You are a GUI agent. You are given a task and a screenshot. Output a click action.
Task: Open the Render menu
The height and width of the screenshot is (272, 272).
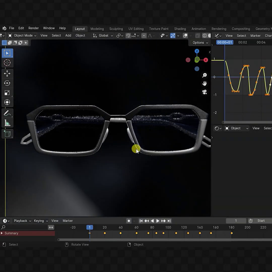pyautogui.click(x=33, y=28)
